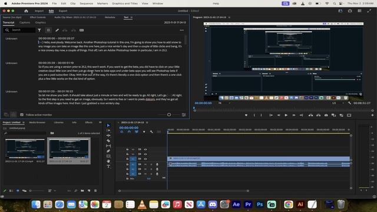The width and height of the screenshot is (377, 212).
Task: Switch to the Graphics tab in Text panel
Action: pyautogui.click(x=41, y=22)
